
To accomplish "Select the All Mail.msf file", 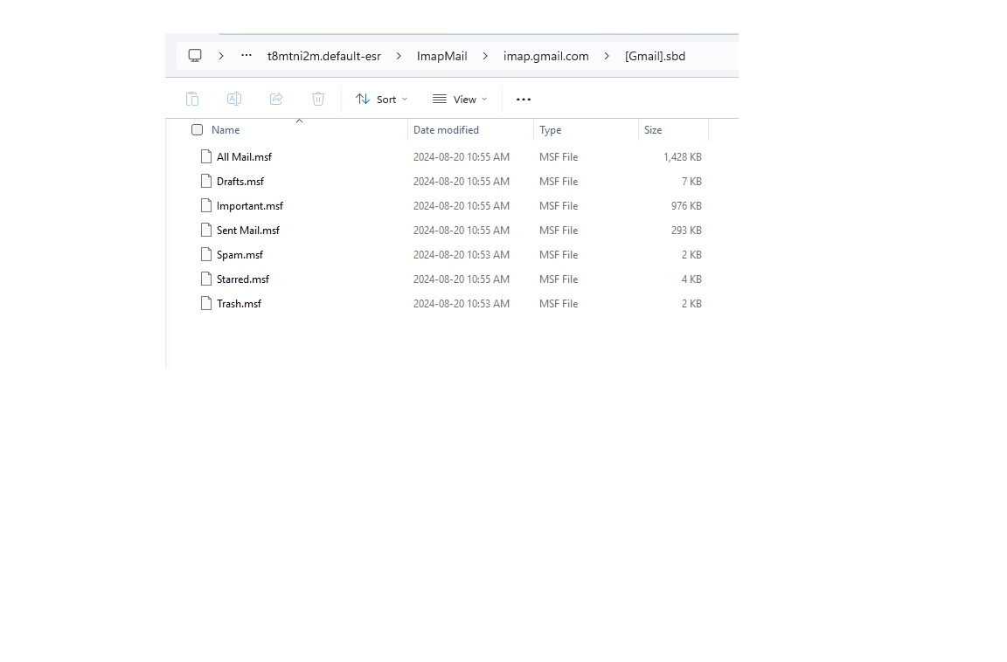I will [x=244, y=156].
